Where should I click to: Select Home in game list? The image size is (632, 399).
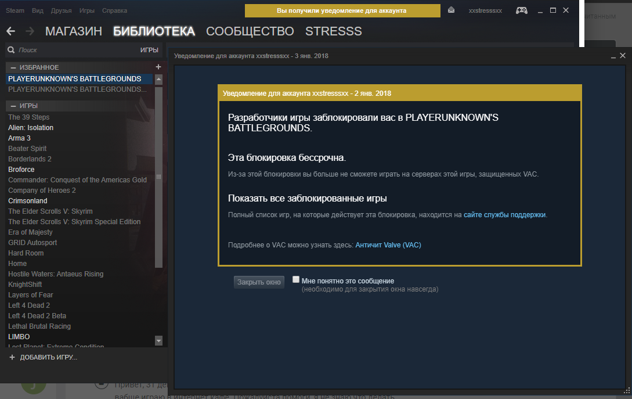[17, 264]
